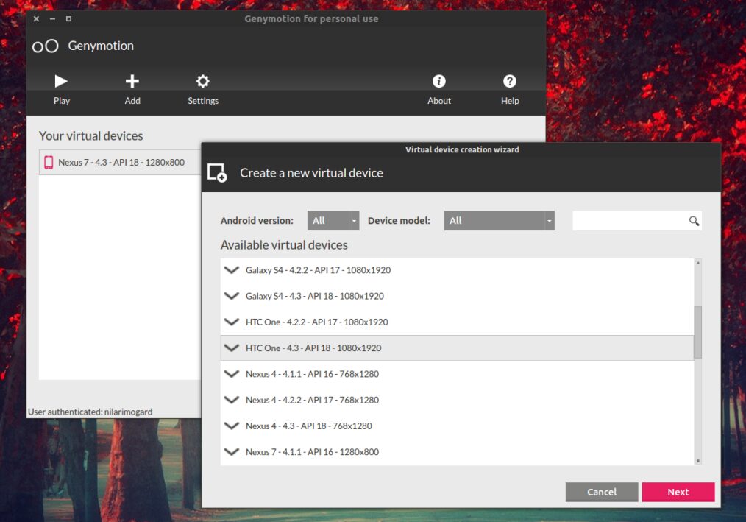746x522 pixels.
Task: Open the About info icon
Action: [438, 81]
